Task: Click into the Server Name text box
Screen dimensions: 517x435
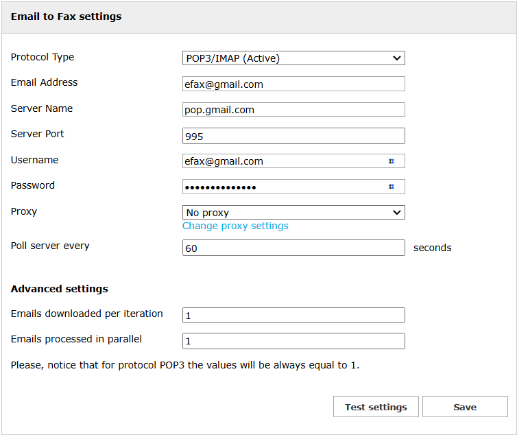Action: 293,110
